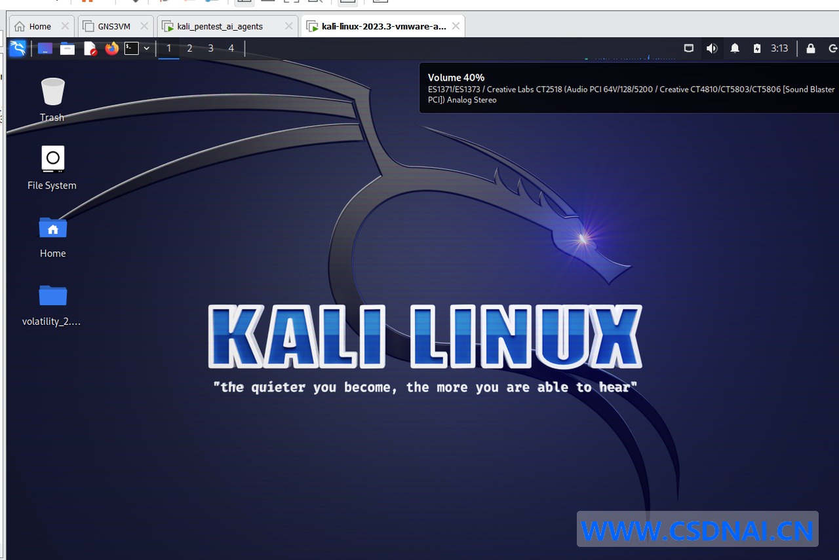The height and width of the screenshot is (560, 839).
Task: Select the Home folder desktop icon
Action: (53, 236)
